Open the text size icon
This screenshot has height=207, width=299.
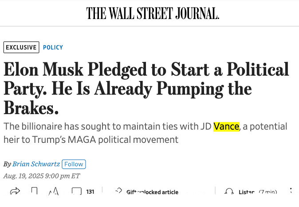pos(54,192)
